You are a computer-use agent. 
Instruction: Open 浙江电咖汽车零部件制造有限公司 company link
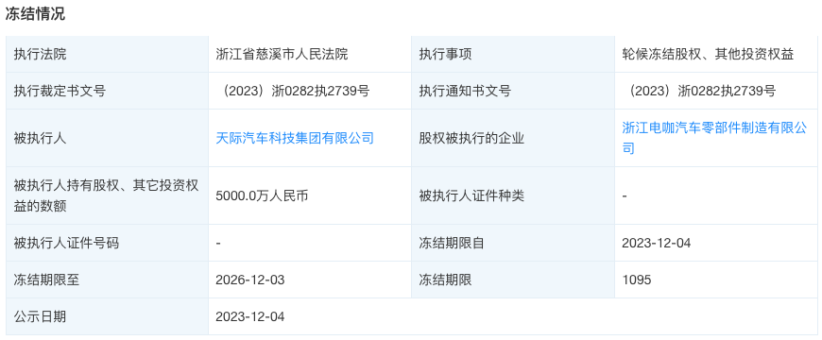(x=714, y=138)
